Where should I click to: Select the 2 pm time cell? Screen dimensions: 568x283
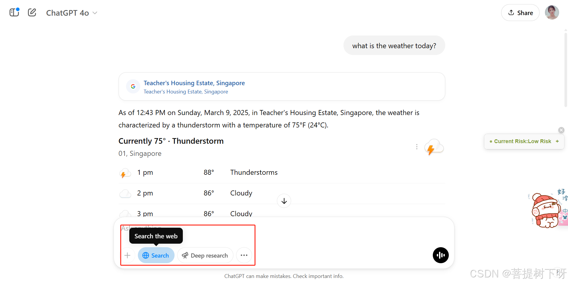145,193
